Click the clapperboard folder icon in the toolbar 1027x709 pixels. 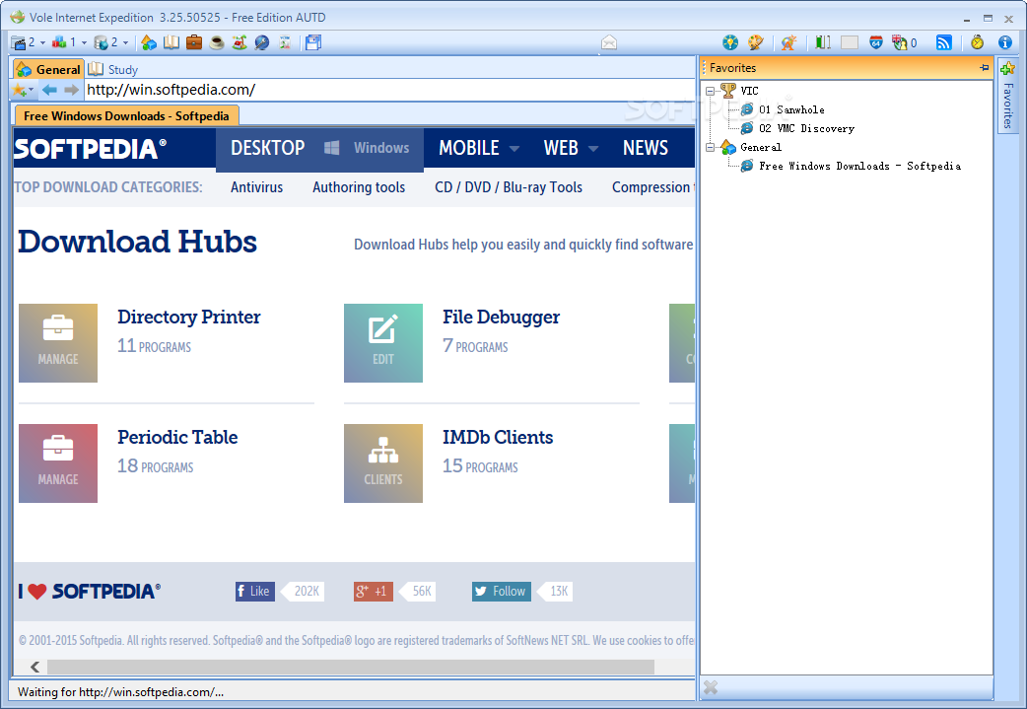point(19,42)
